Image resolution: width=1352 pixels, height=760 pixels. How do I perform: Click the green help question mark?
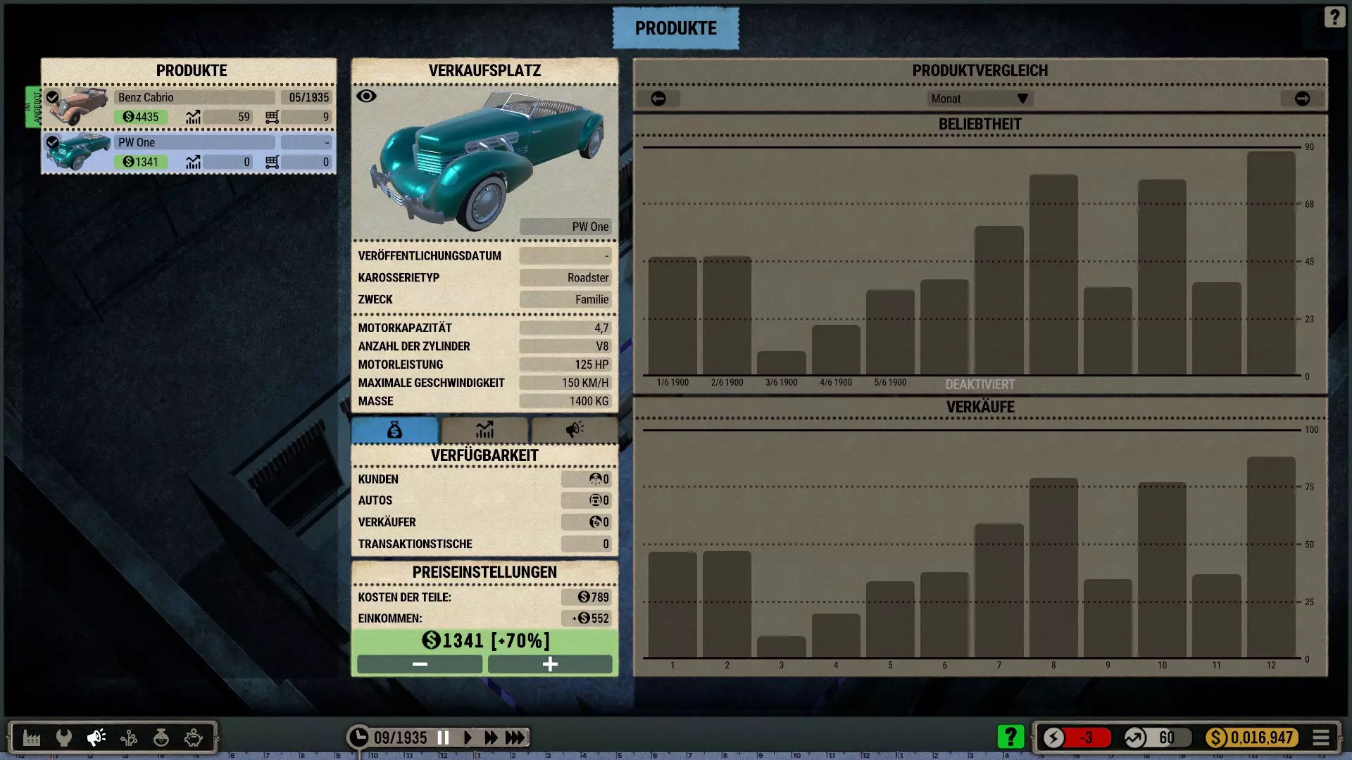click(1010, 737)
